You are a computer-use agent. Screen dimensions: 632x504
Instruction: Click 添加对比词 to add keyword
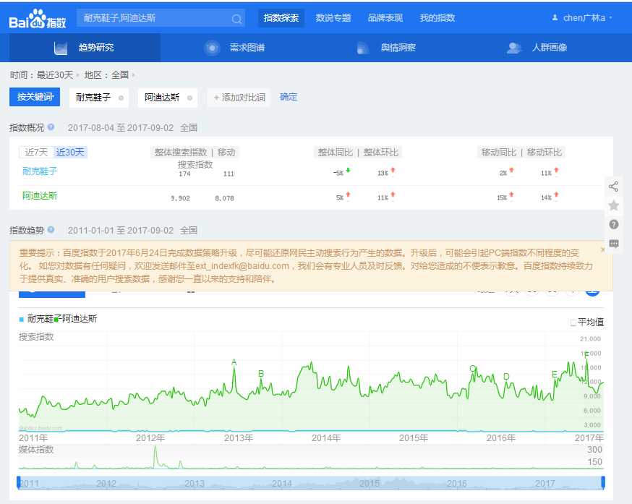pos(239,98)
